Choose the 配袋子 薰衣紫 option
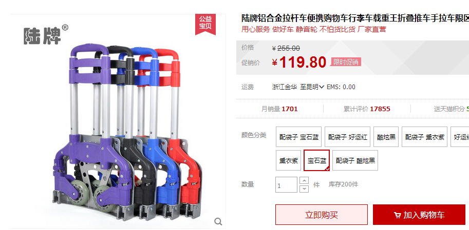 tap(424, 137)
